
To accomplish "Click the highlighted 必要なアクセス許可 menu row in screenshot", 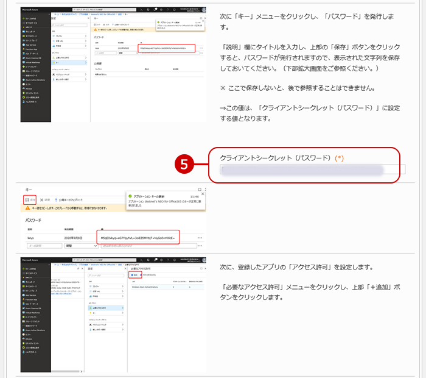I will coord(106,308).
